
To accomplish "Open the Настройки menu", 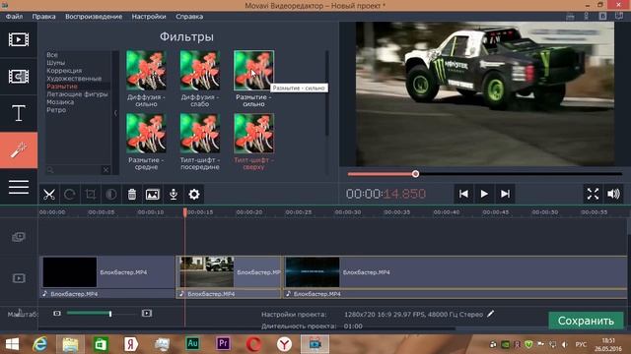I will click(149, 17).
